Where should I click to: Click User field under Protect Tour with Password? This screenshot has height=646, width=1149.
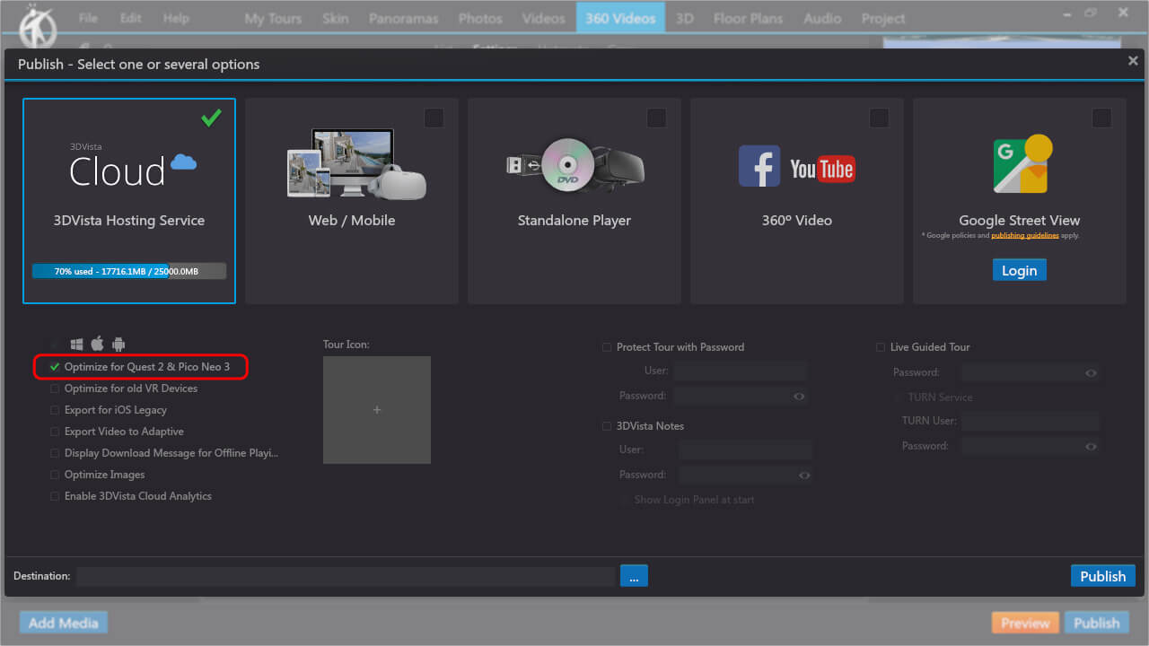pyautogui.click(x=741, y=371)
